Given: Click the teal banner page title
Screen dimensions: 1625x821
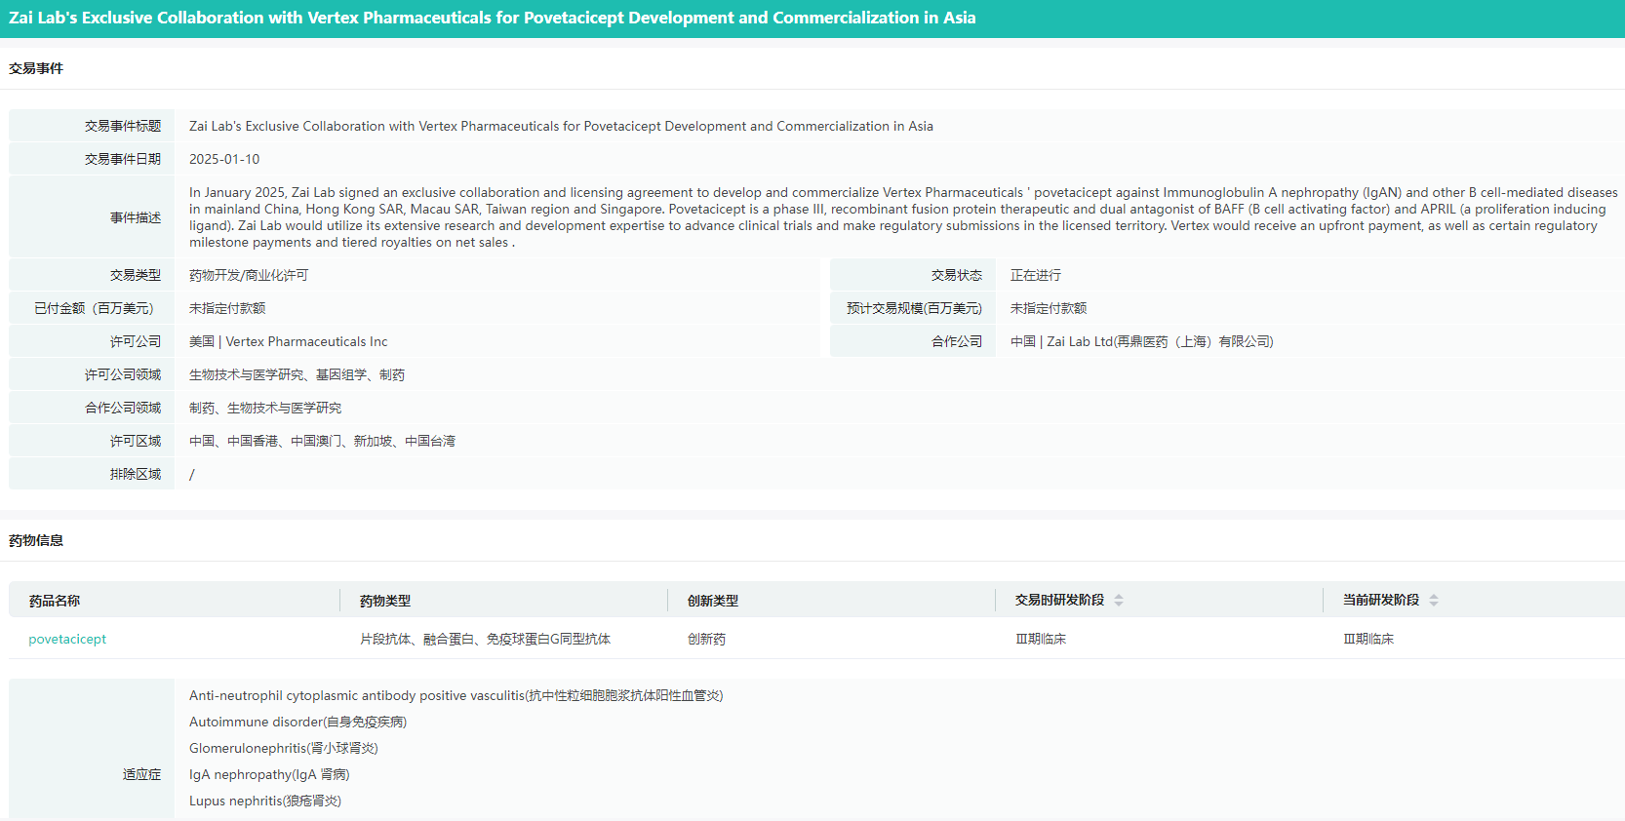Looking at the screenshot, I should [493, 18].
